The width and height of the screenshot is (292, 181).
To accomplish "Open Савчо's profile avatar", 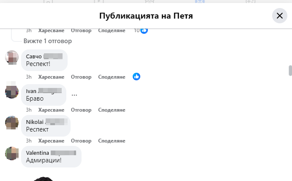I will [x=12, y=57].
